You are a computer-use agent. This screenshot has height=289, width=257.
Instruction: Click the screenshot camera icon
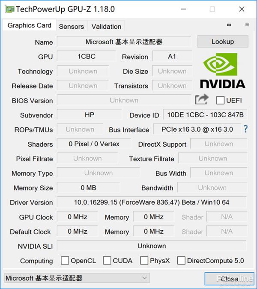coord(229,25)
